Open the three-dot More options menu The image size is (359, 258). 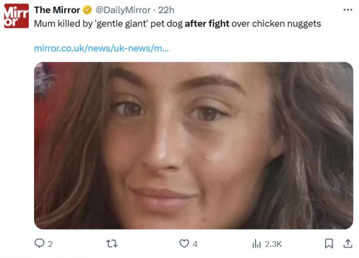click(348, 10)
